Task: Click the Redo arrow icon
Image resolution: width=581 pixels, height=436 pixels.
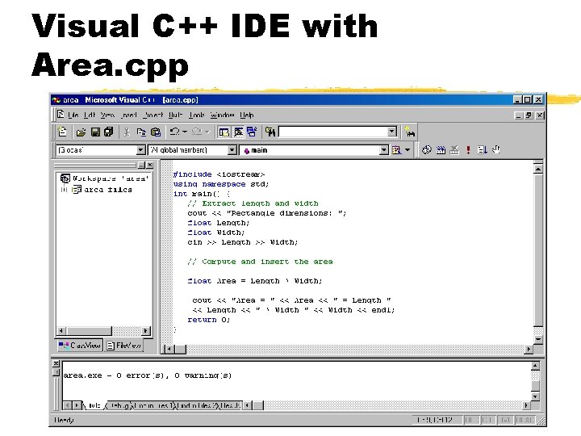Action: pos(197,132)
